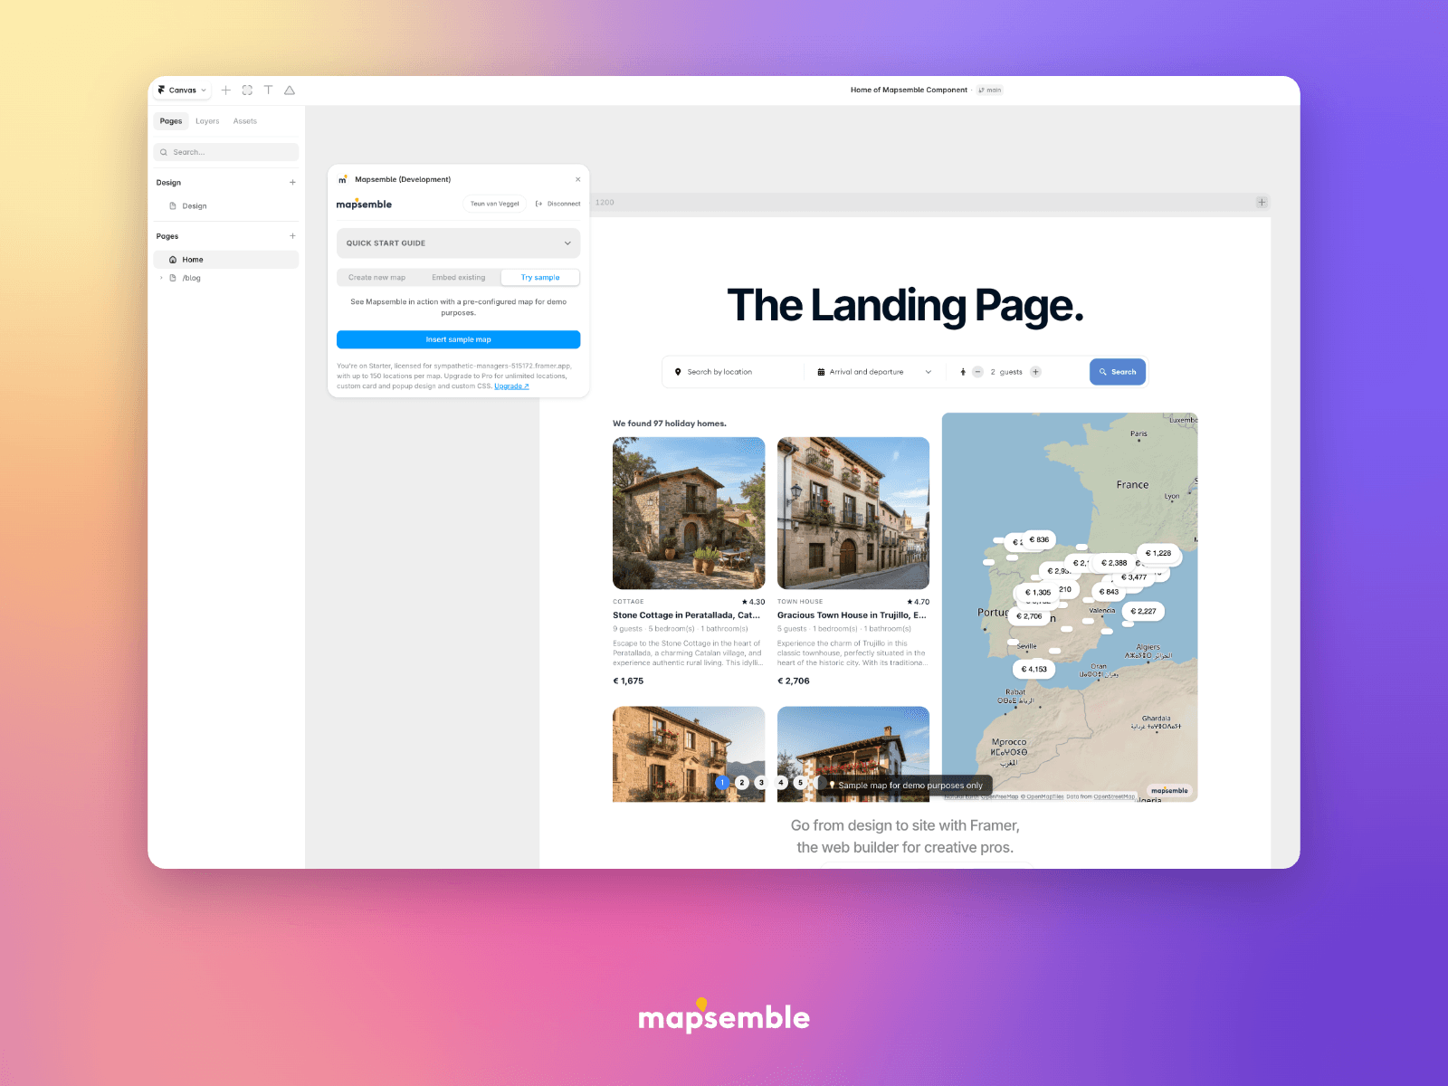Select the triangle Shape tool in the toolbar
Image resolution: width=1448 pixels, height=1086 pixels.
290,90
